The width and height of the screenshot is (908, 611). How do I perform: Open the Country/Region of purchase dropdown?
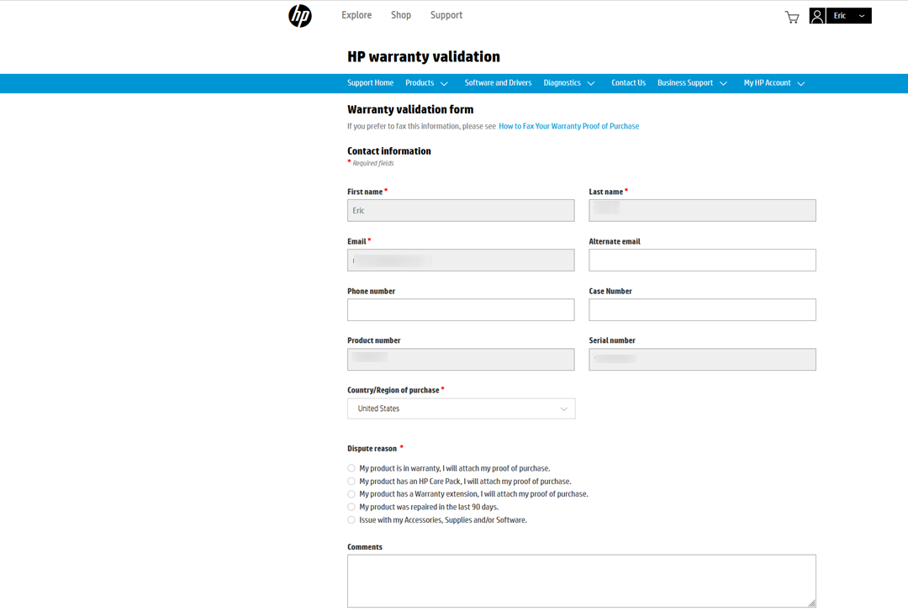click(461, 408)
